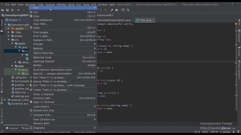Open Project Structure icon in toolbar

[117, 10]
